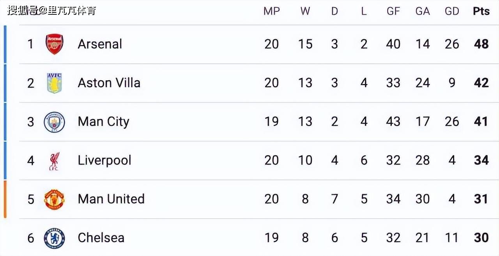This screenshot has width=499, height=256.
Task: Click the orange qualification marker beside Man United
Action: point(5,199)
